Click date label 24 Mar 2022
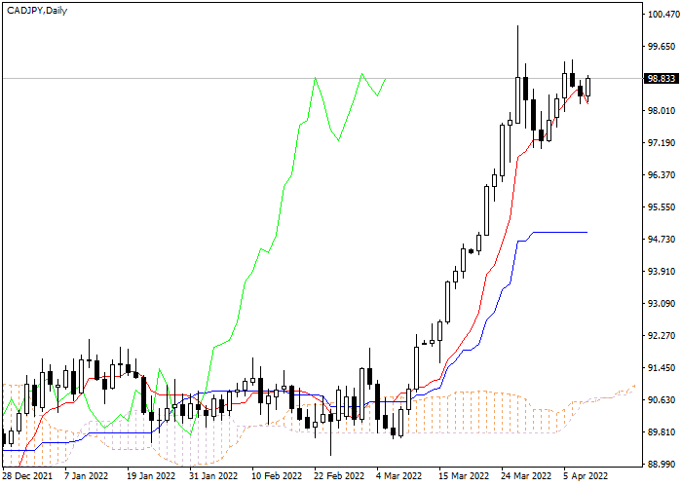 [526, 476]
